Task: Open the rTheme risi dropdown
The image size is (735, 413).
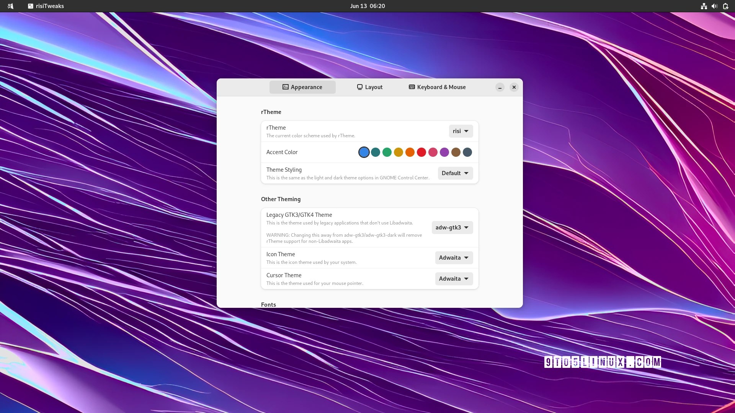Action: 461,131
